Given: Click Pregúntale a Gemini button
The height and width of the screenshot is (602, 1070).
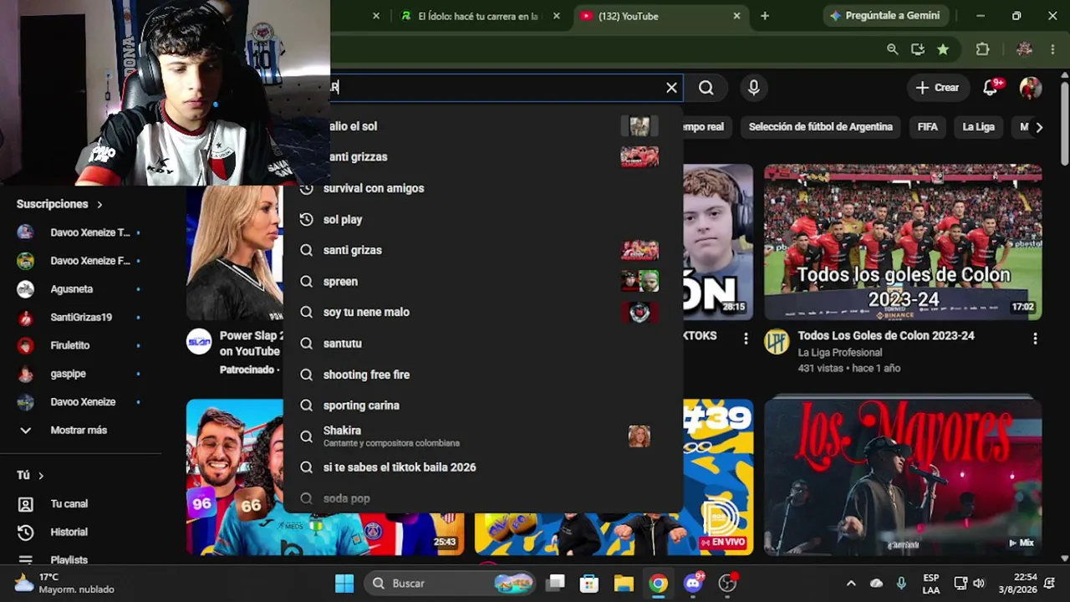Looking at the screenshot, I should coord(885,16).
